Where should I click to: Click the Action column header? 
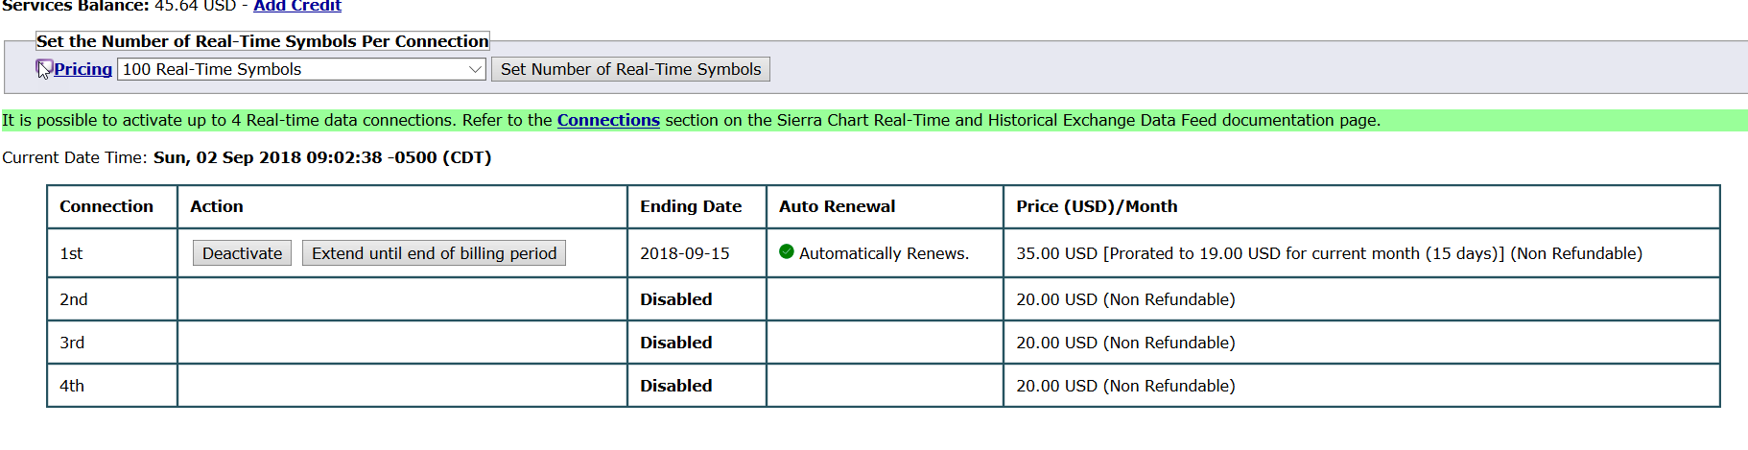(x=217, y=206)
